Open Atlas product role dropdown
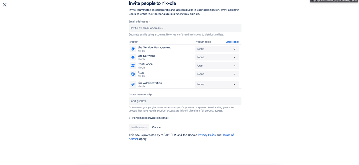Screen dimensions: 359x165 coord(217,74)
